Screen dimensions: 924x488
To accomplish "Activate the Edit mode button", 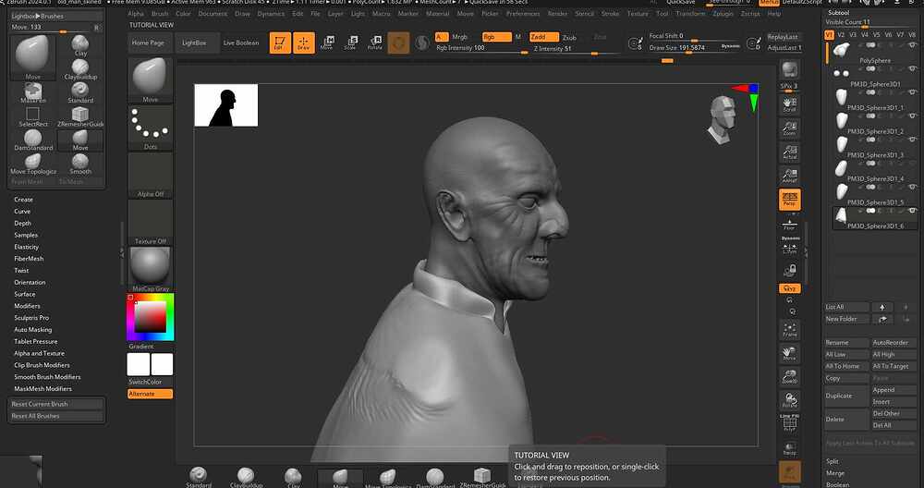I will (x=280, y=43).
